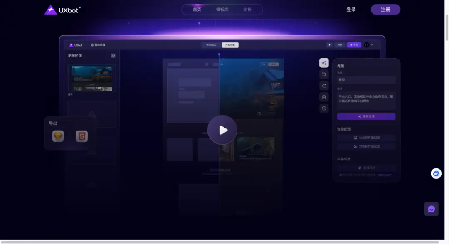Click the before-after comparison slider handle

(219, 54)
